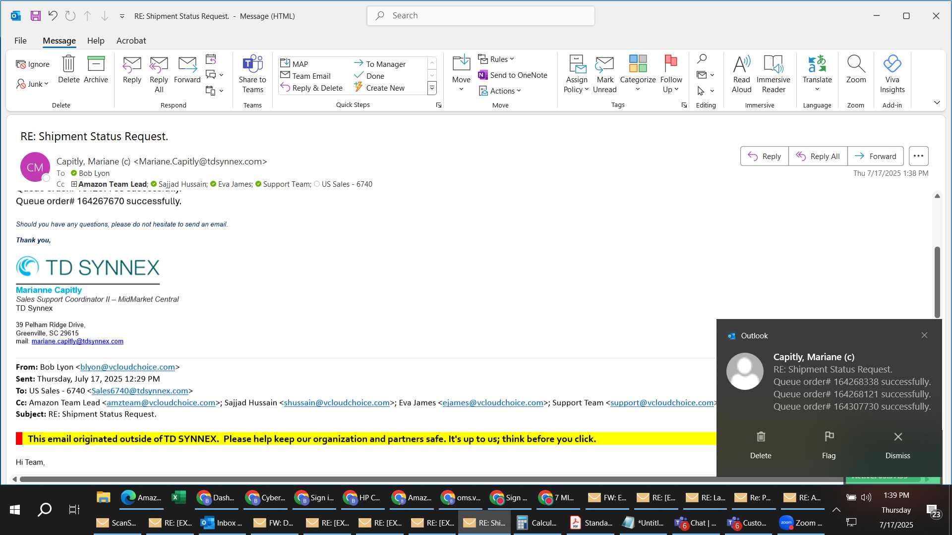This screenshot has height=535, width=952.
Task: Open Assign Policy dropdown
Action: (x=576, y=74)
